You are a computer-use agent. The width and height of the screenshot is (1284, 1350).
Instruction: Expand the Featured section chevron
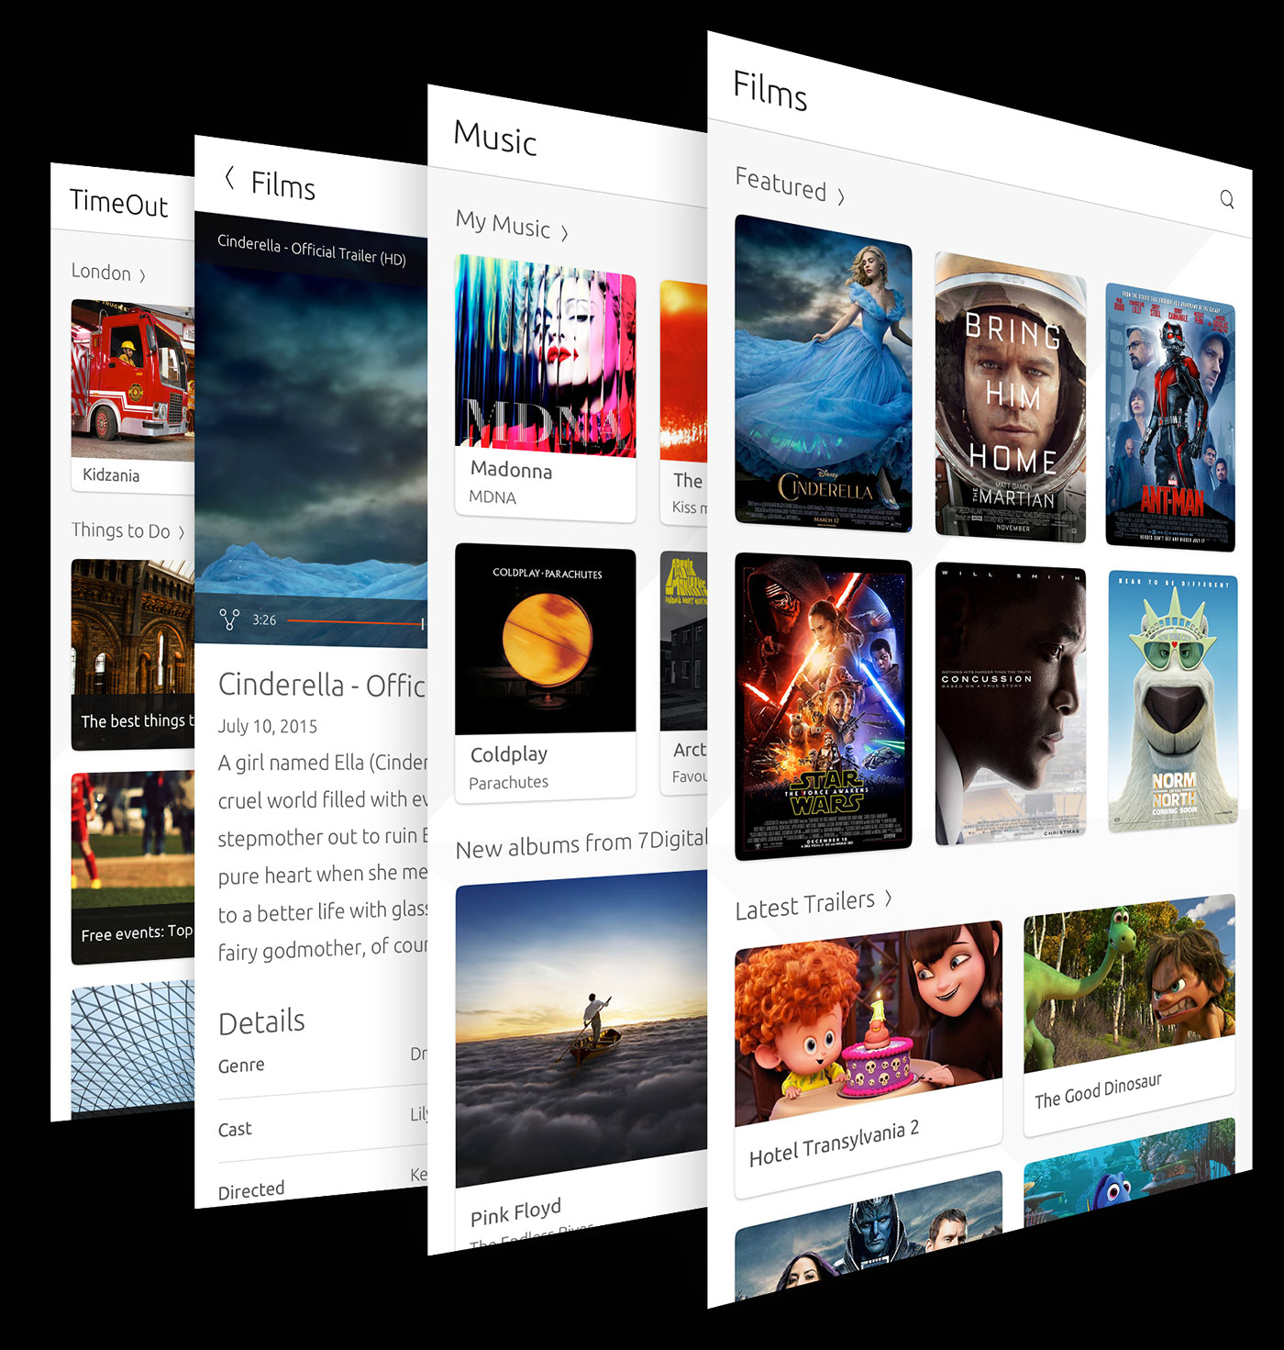(840, 195)
